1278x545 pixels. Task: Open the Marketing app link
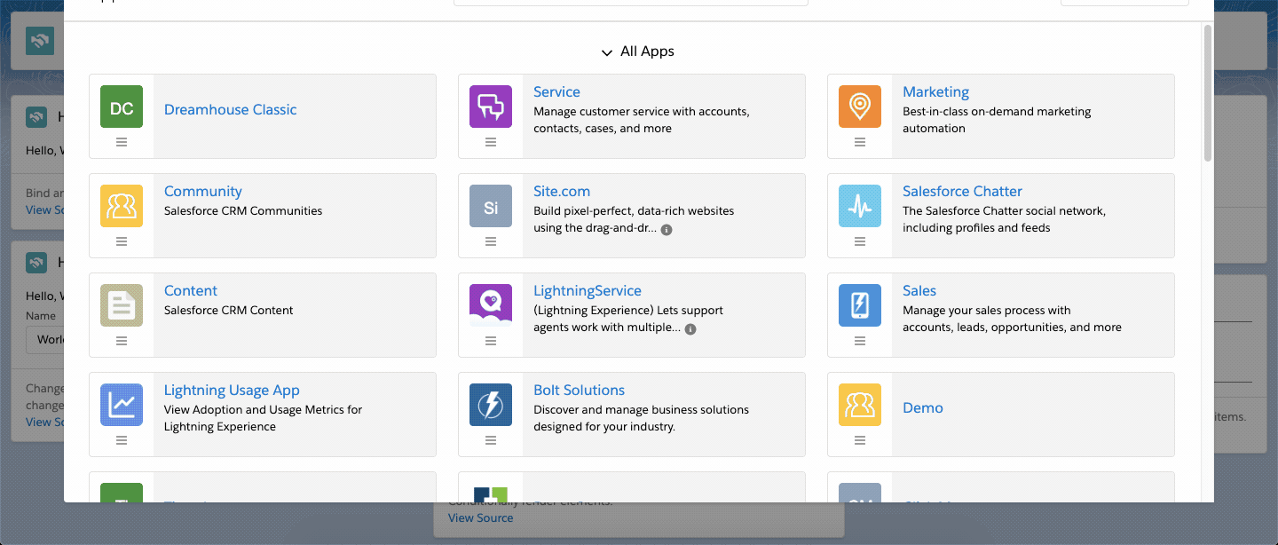click(x=935, y=91)
